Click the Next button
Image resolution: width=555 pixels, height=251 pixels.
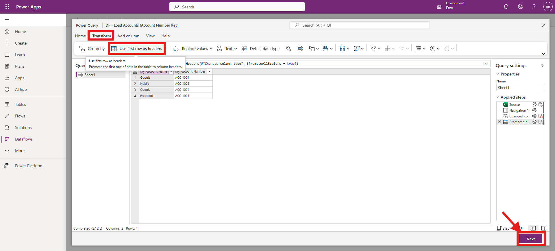(530, 239)
